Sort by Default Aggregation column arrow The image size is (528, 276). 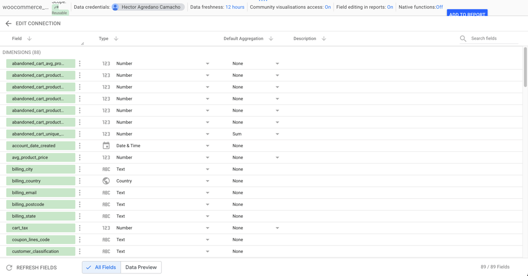point(271,39)
